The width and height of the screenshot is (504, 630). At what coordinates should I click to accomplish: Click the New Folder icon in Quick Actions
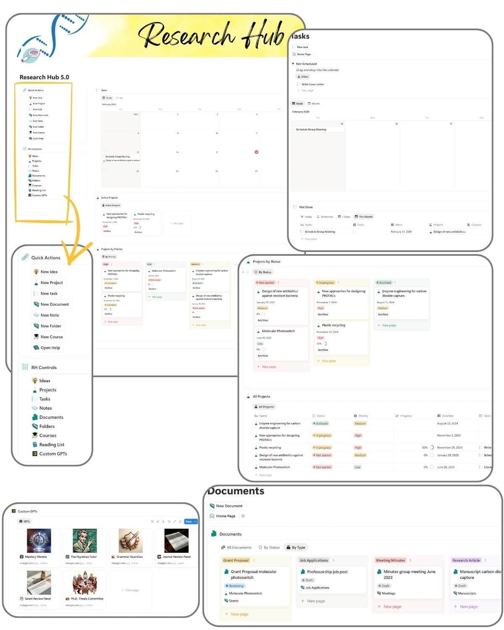click(37, 325)
